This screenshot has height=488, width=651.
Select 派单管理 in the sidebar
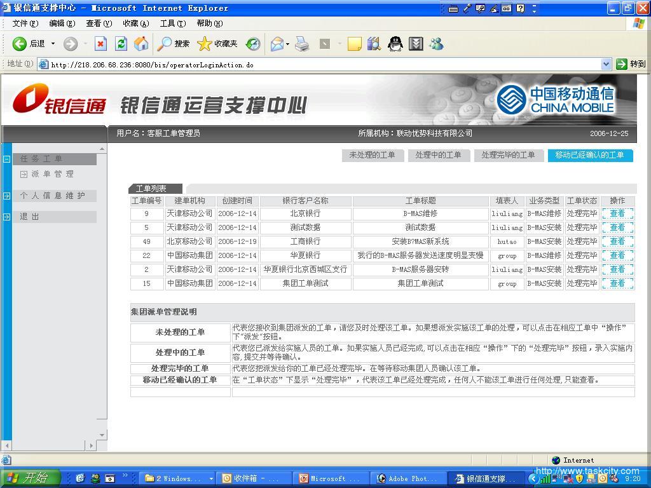point(52,174)
